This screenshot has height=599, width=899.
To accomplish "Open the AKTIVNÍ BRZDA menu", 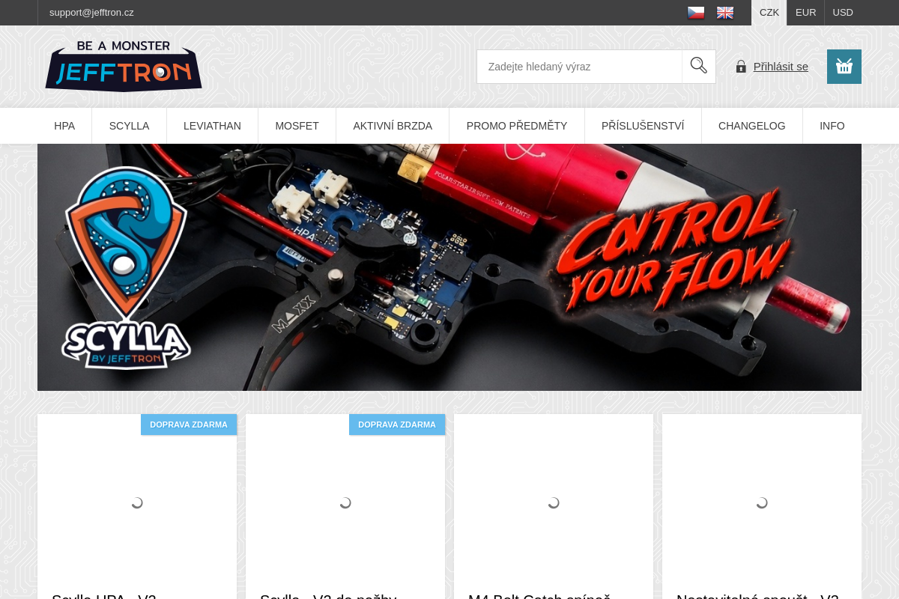I will tap(393, 126).
